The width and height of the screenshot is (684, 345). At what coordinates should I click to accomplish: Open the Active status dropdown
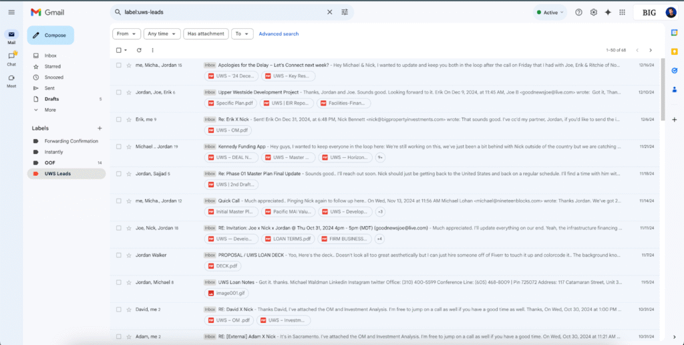click(550, 12)
